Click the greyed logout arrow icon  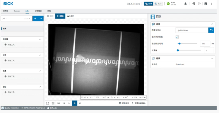tap(199, 4)
